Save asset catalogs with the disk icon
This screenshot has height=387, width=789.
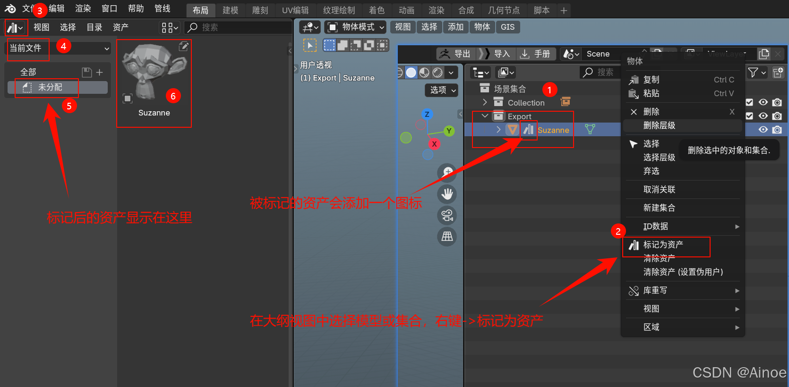[x=86, y=72]
